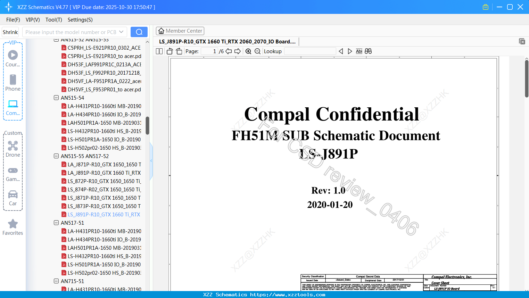This screenshot has height=298, width=529.
Task: Open the File(F) menu
Action: (x=13, y=20)
